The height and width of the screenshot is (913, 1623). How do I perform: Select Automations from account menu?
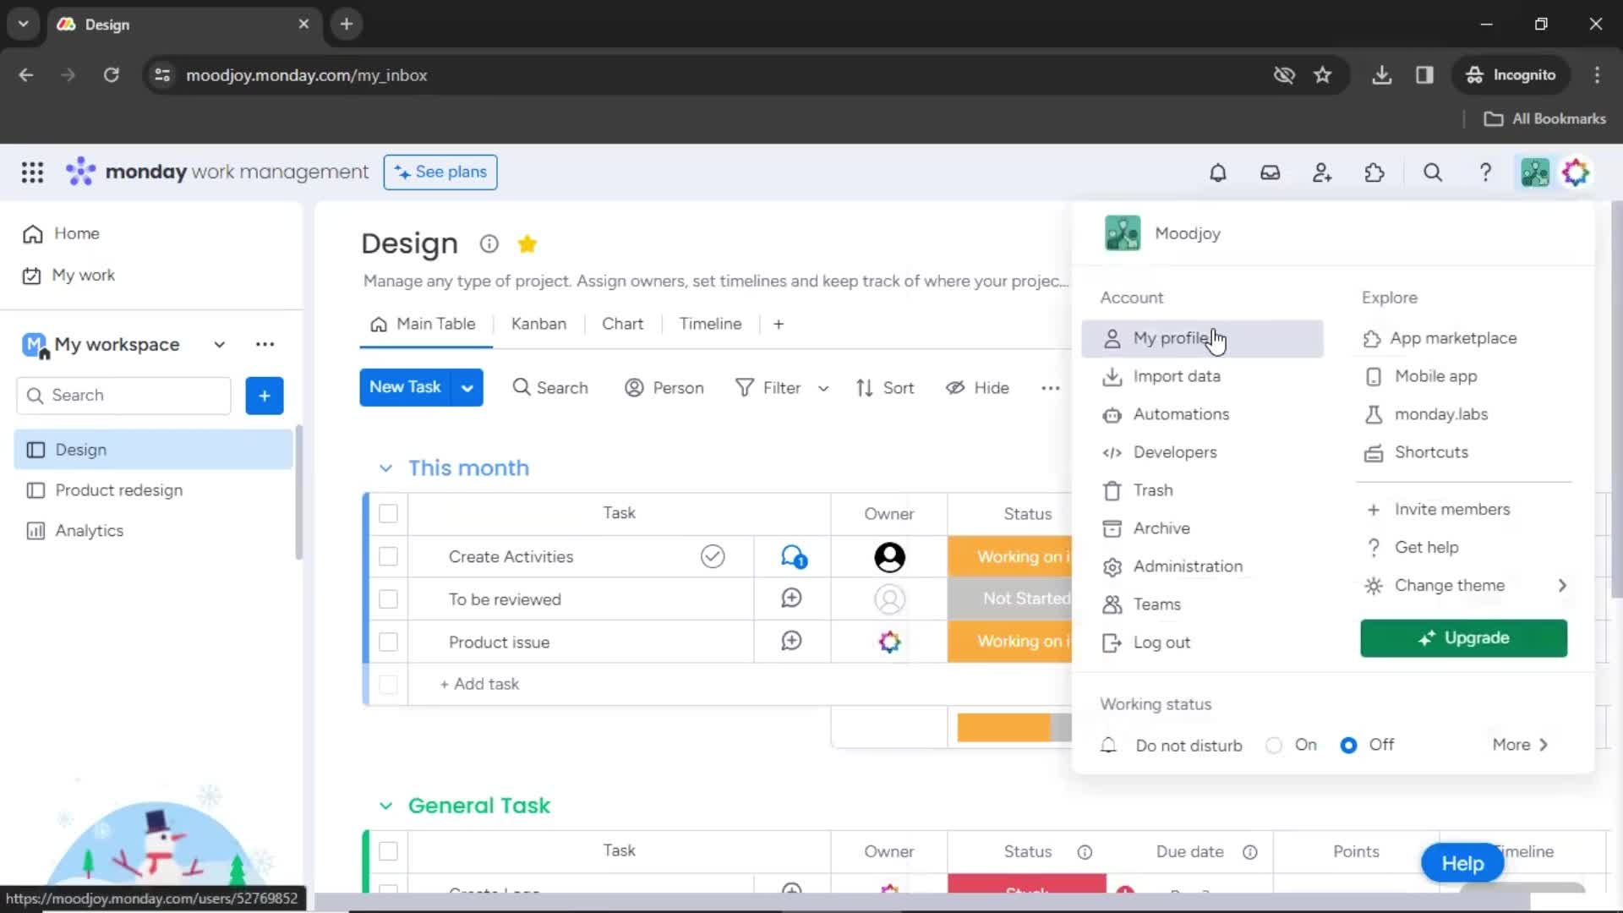pos(1182,413)
